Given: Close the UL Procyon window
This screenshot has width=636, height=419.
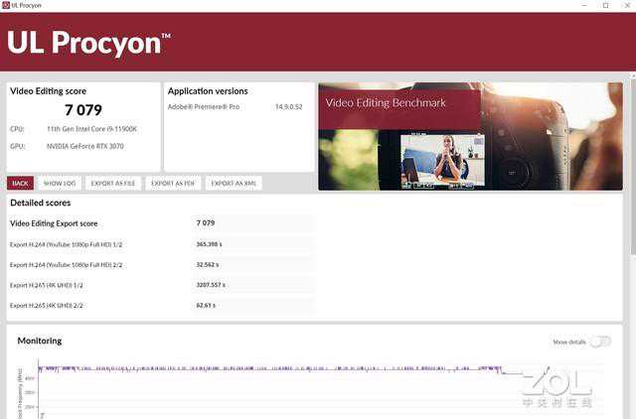Looking at the screenshot, I should 626,6.
